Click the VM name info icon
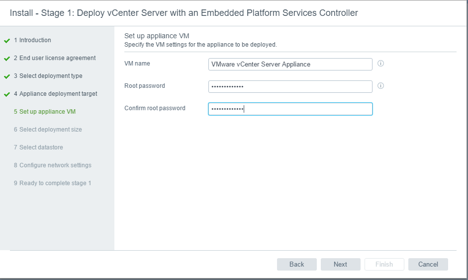Viewport: 468px width, 280px height. [380, 64]
